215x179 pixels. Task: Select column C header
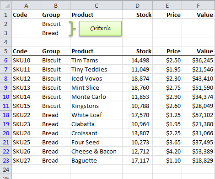[96, 5]
